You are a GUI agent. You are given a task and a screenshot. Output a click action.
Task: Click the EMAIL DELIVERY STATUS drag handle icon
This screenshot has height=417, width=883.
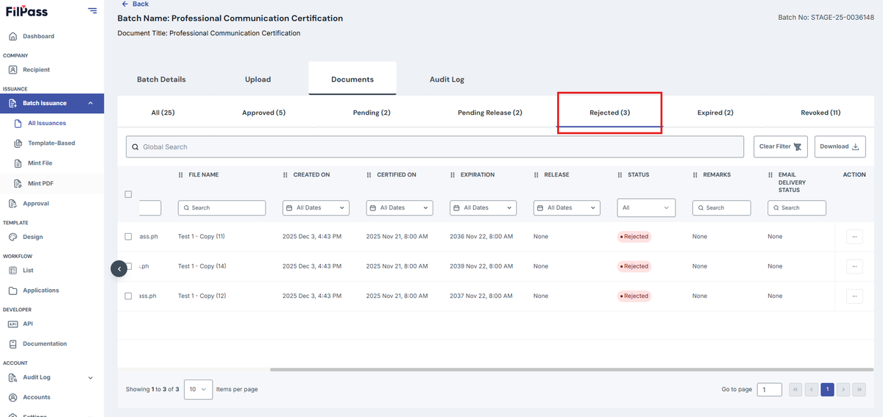[x=770, y=175]
